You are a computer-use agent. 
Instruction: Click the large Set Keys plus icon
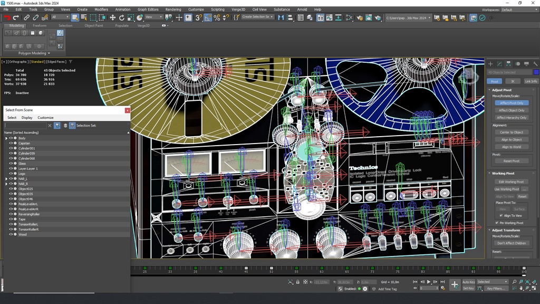click(455, 284)
